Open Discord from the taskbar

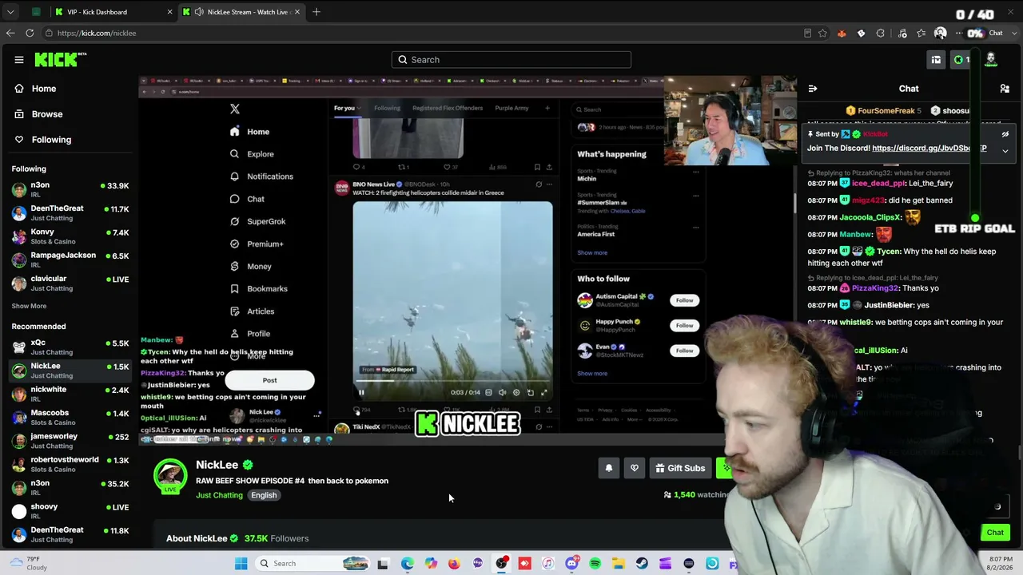coord(571,564)
